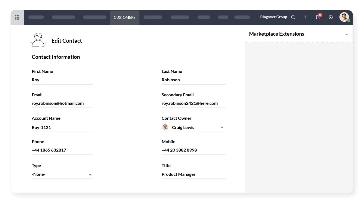363x203 pixels.
Task: Click Craig Lewis's owner avatar thumbnail
Action: [x=165, y=127]
